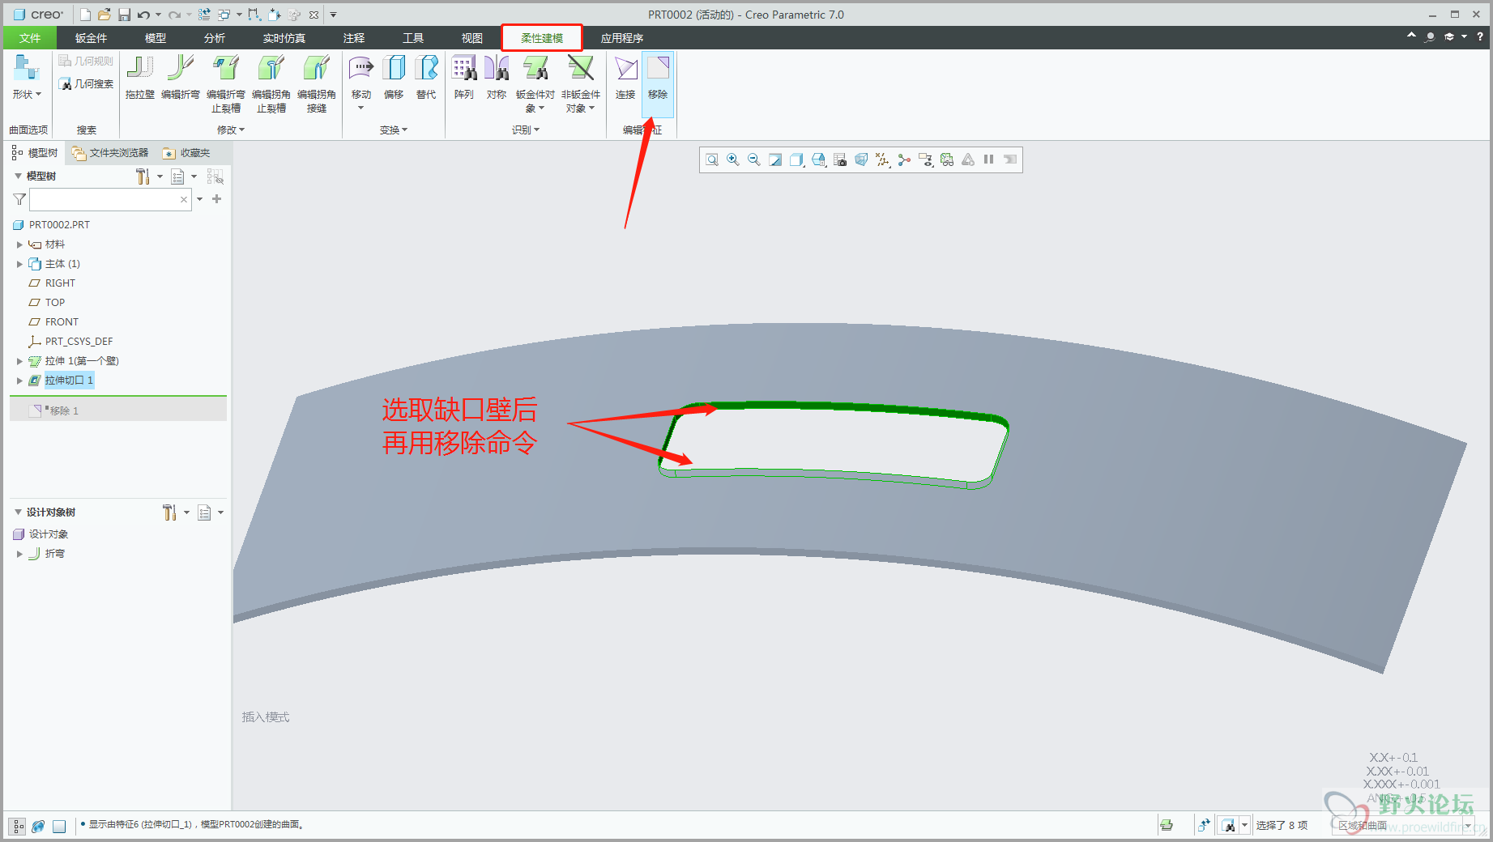
Task: Click the Zoom Out magnifier icon
Action: (x=754, y=160)
